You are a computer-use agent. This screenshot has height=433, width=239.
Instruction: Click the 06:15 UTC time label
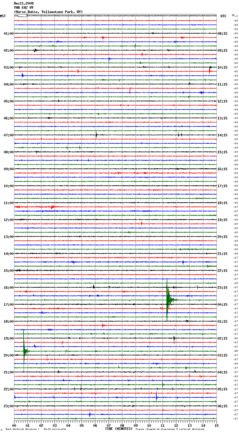[222, 406]
